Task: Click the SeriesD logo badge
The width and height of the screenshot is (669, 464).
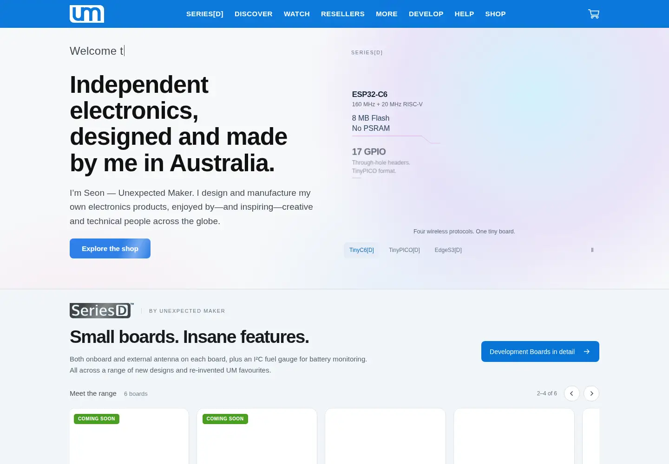Action: (x=102, y=310)
